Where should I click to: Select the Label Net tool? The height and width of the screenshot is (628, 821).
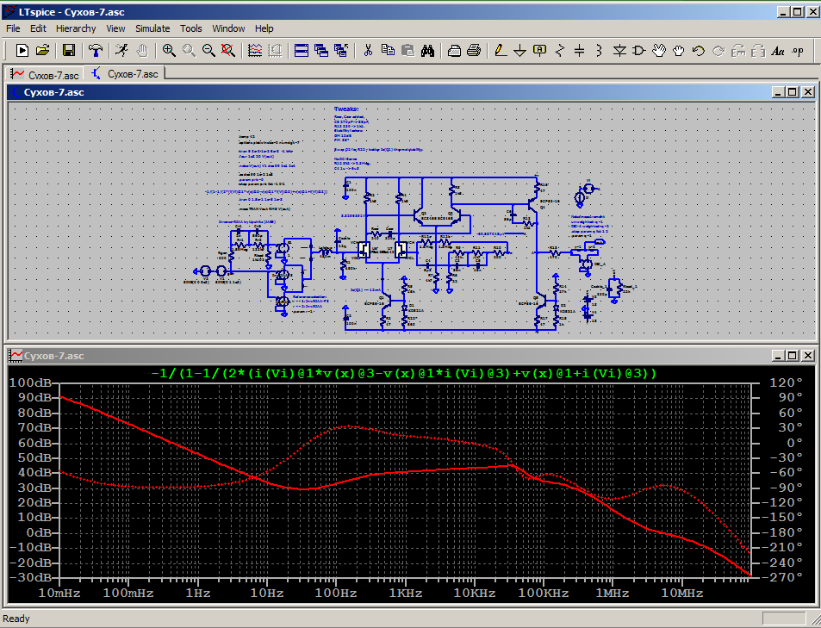(540, 51)
